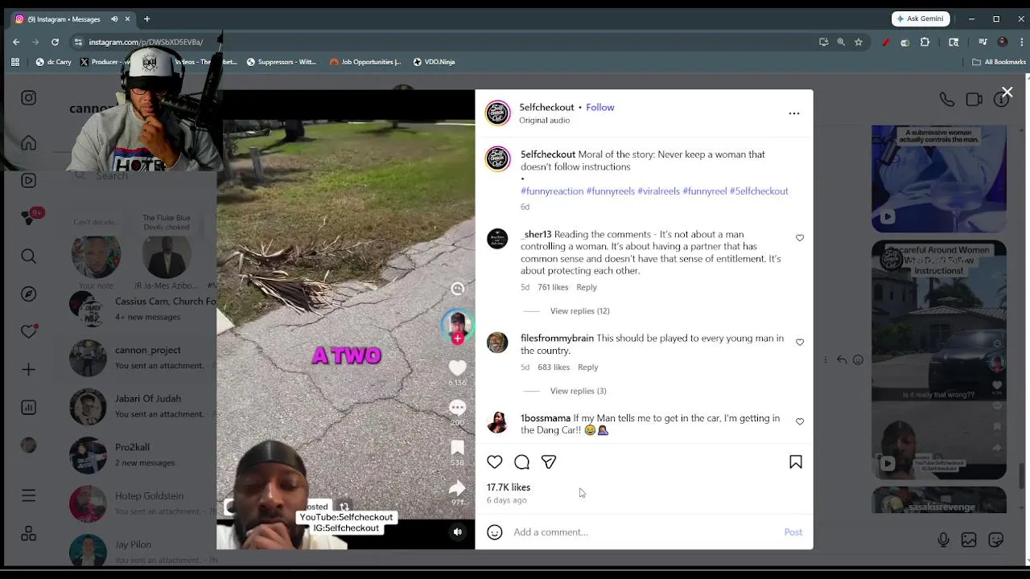Open All Bookmarks folder
The image size is (1030, 579).
coord(999,62)
